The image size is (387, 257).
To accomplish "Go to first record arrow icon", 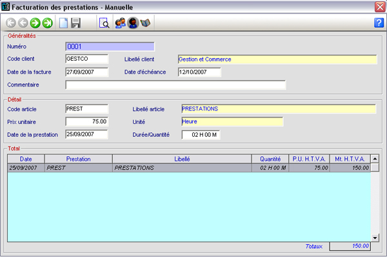I will pyautogui.click(x=10, y=23).
